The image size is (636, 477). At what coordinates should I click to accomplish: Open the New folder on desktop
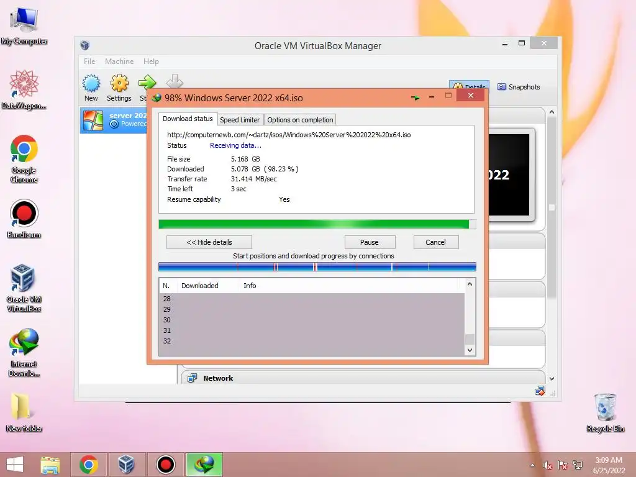pos(24,412)
